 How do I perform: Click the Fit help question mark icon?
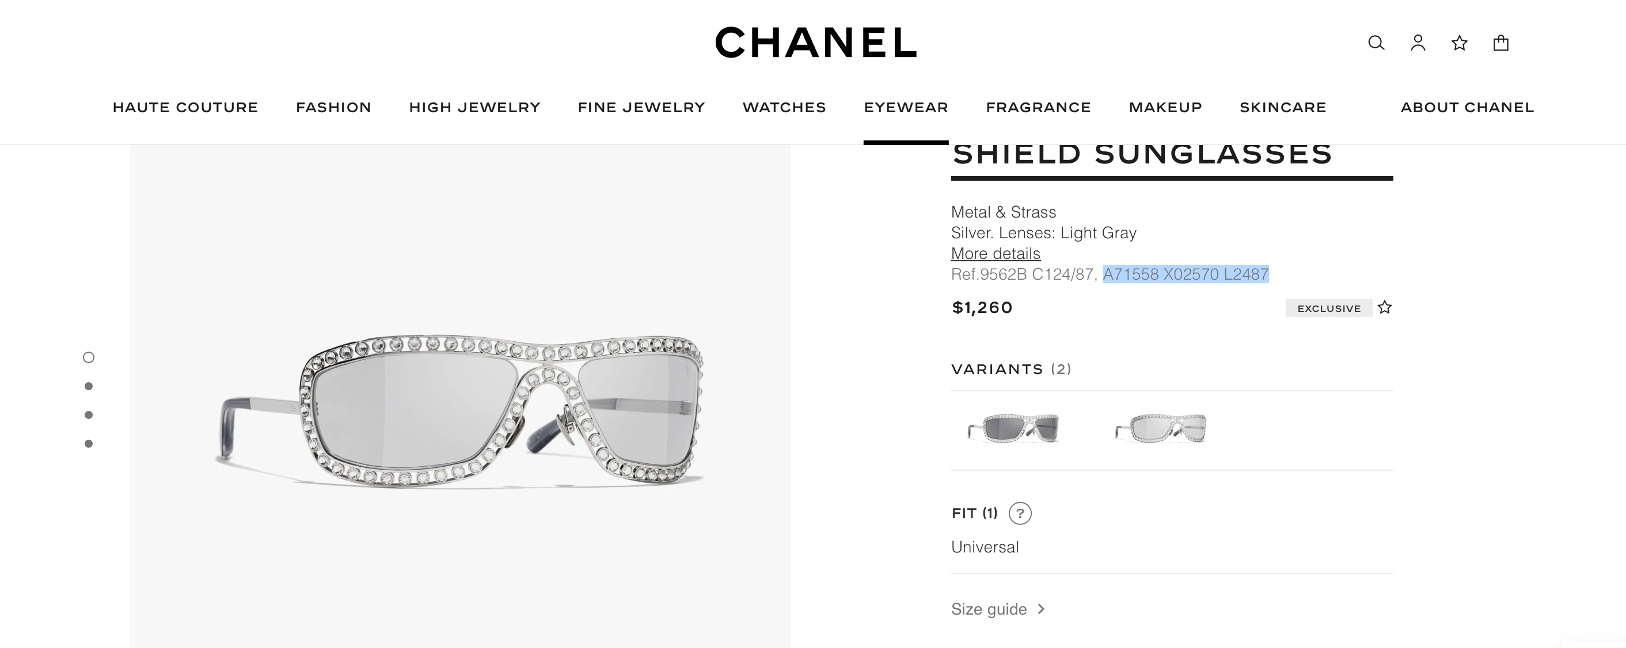[1020, 513]
